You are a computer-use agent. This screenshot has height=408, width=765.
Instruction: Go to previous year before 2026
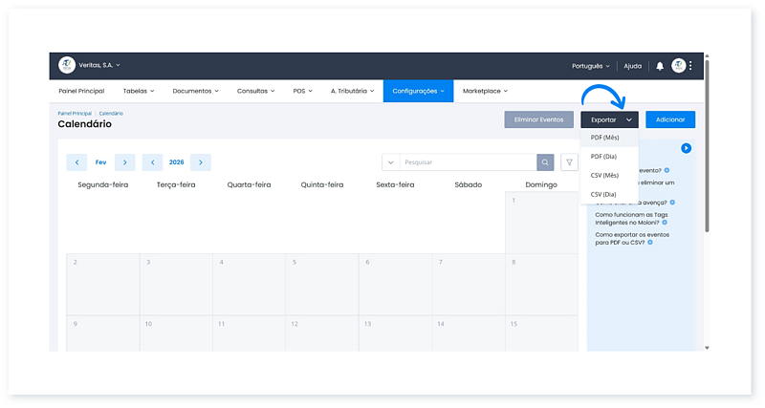(x=153, y=162)
